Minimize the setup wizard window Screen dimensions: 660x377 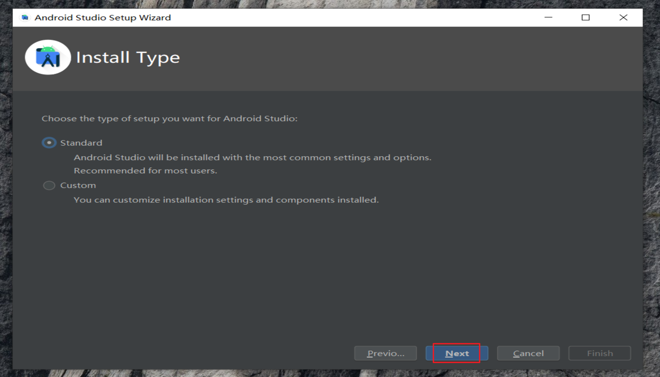548,17
